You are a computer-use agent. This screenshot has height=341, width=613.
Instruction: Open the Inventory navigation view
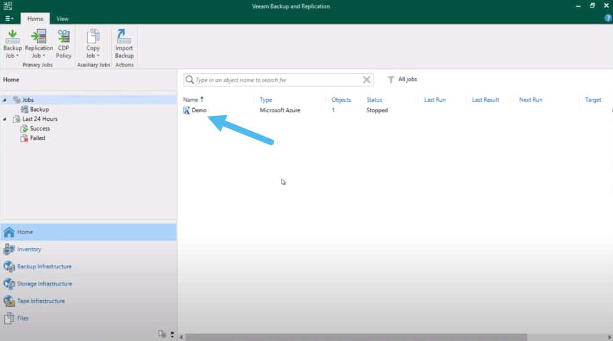coord(89,249)
